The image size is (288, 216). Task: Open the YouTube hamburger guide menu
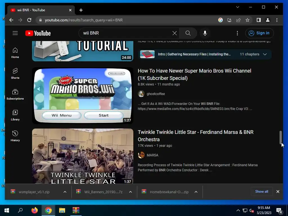tap(15, 33)
